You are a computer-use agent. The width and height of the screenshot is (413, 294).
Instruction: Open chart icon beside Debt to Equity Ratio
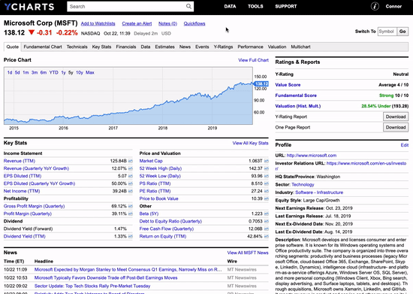coord(267,221)
